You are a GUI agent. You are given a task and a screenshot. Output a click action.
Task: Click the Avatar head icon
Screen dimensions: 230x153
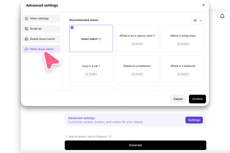pyautogui.click(x=26, y=39)
